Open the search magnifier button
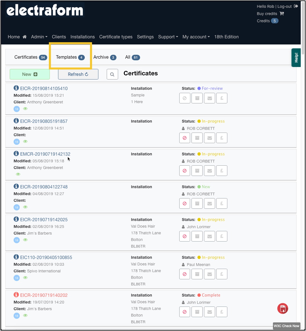 [112, 74]
